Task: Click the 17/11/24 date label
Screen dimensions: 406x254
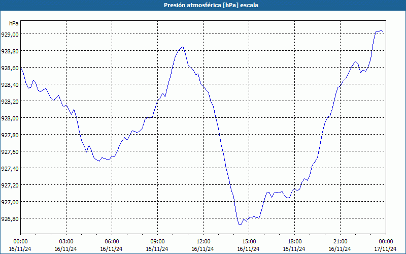Action: tap(385, 249)
